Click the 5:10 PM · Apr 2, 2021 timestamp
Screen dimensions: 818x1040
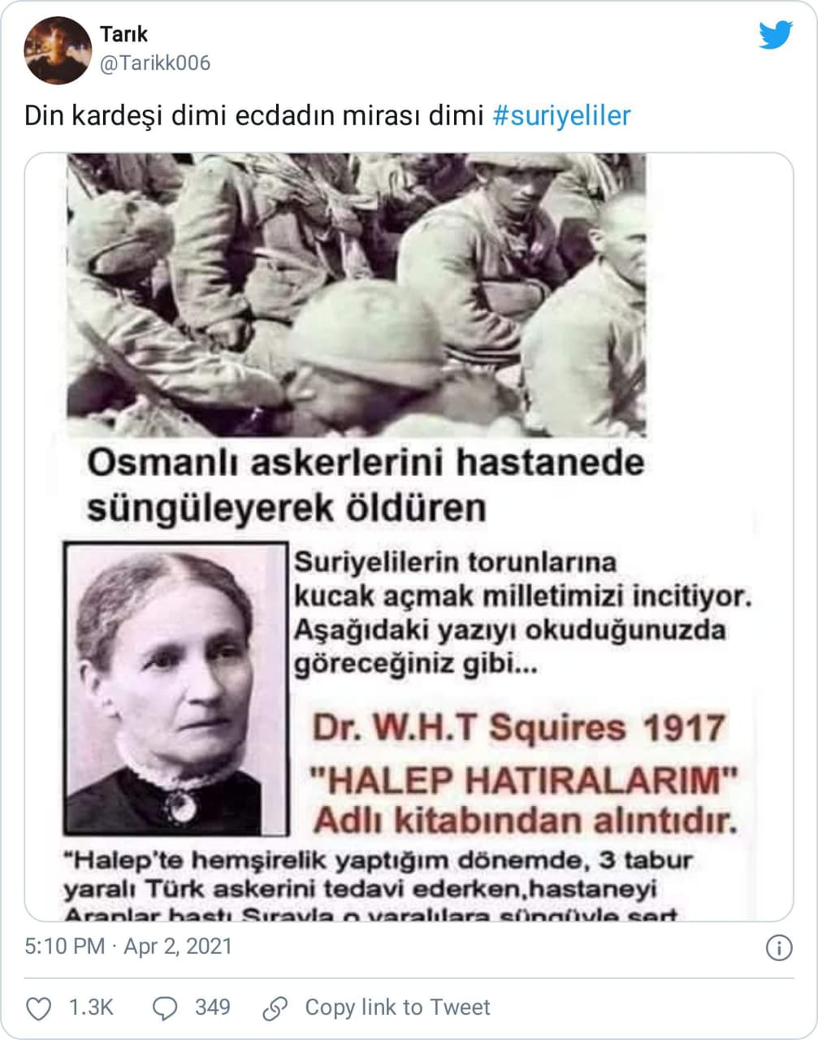pos(128,947)
